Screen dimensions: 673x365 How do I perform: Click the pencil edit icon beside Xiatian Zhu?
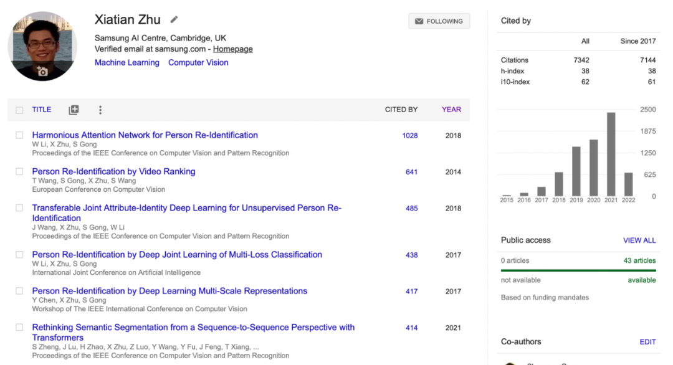174,20
